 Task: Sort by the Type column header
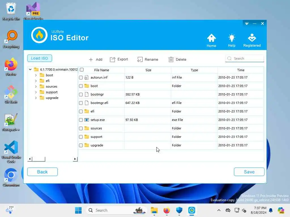pyautogui.click(x=194, y=70)
